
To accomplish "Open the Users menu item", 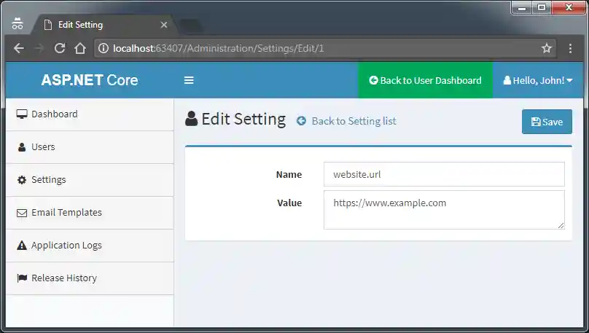I will pyautogui.click(x=90, y=147).
